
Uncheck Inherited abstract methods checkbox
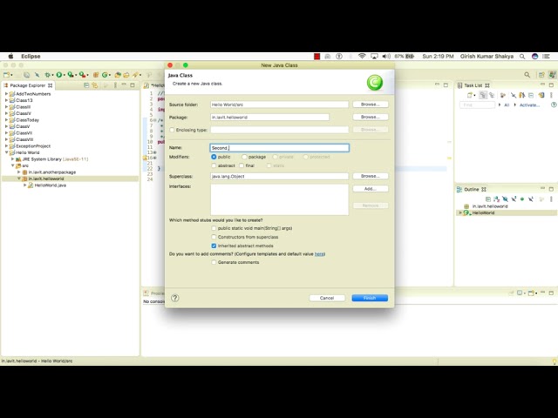point(214,246)
